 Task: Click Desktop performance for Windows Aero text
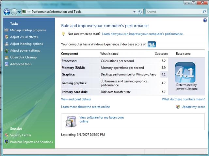click(x=128, y=74)
